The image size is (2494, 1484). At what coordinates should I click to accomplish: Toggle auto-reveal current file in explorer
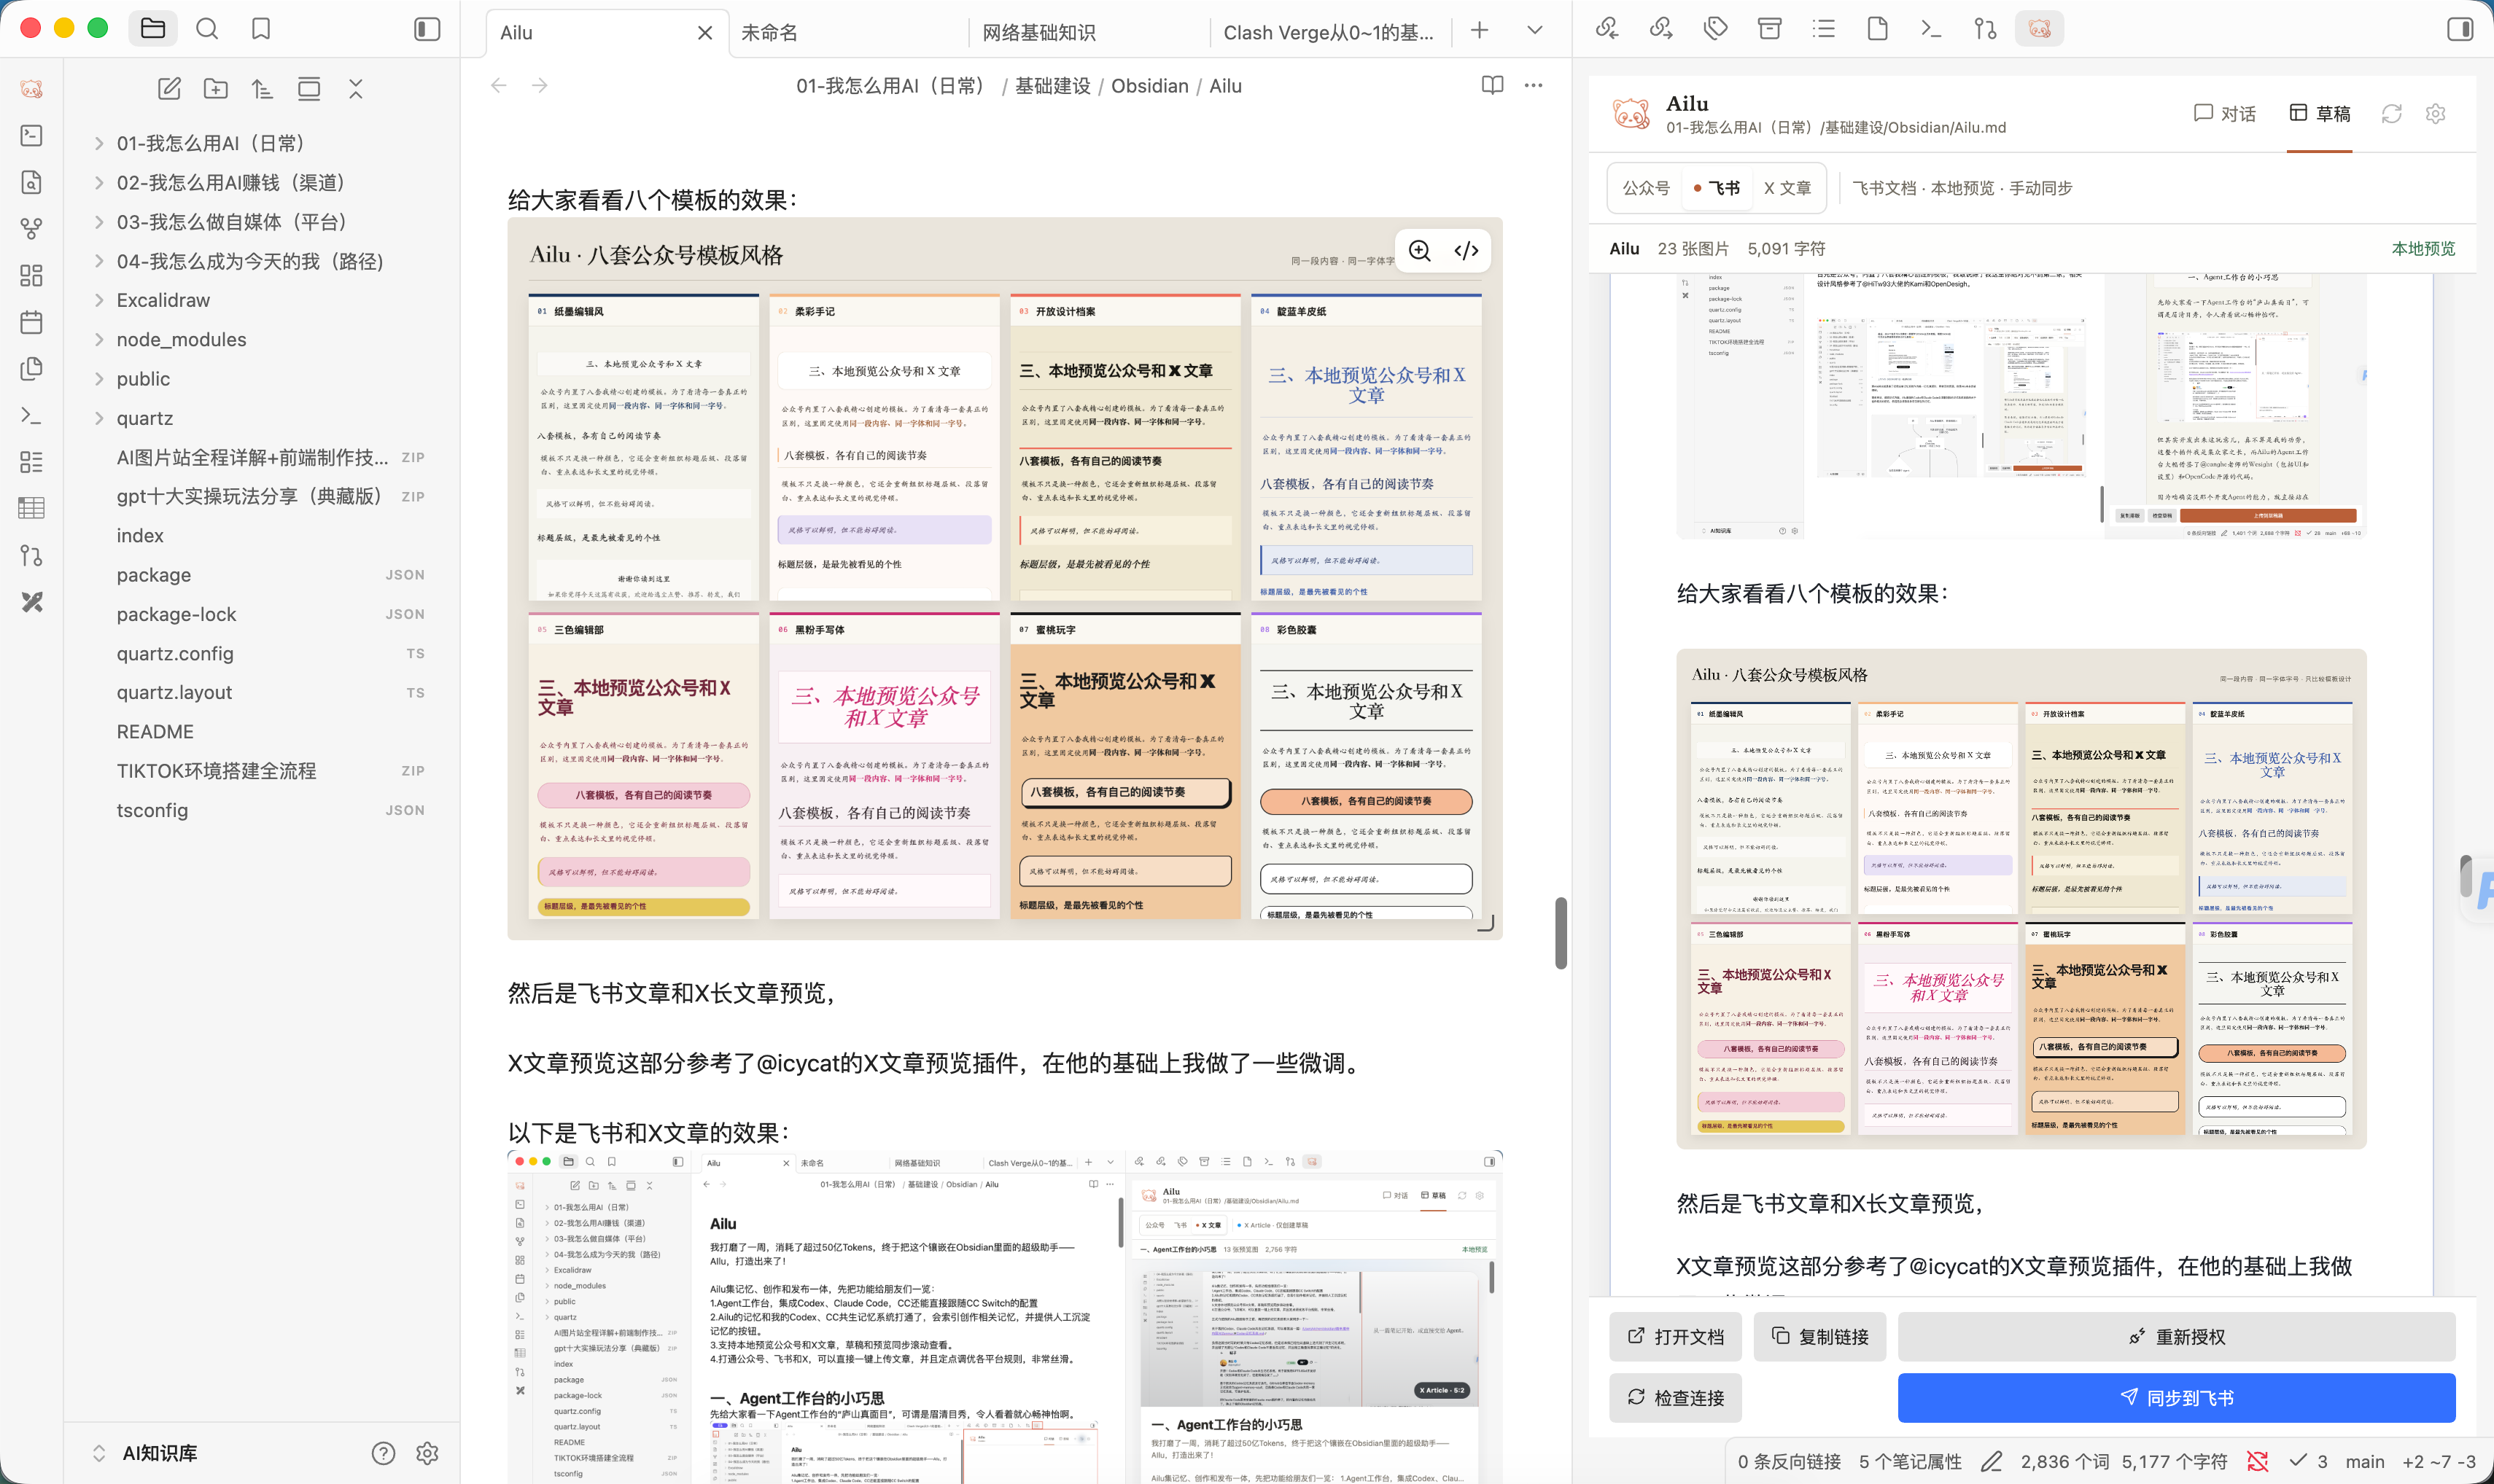coord(309,89)
